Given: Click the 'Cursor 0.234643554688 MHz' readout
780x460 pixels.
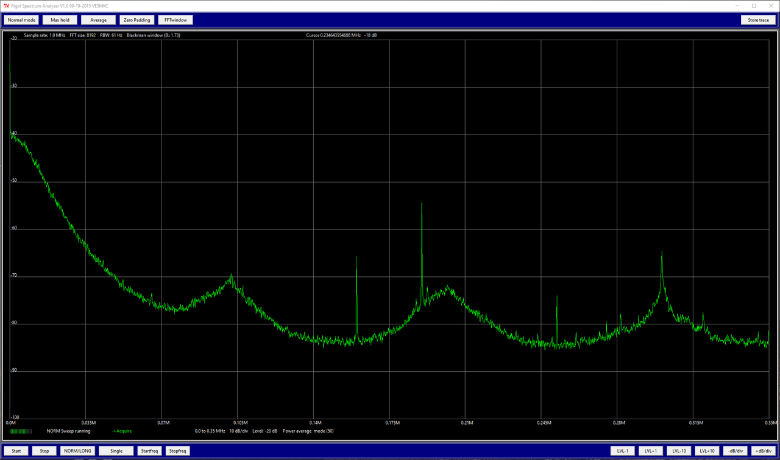Looking at the screenshot, I should (x=333, y=35).
